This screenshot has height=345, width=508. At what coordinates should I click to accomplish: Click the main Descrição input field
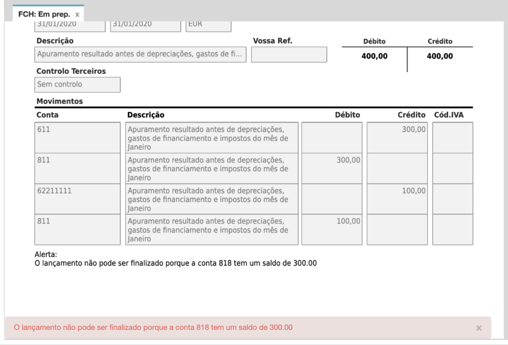point(141,55)
